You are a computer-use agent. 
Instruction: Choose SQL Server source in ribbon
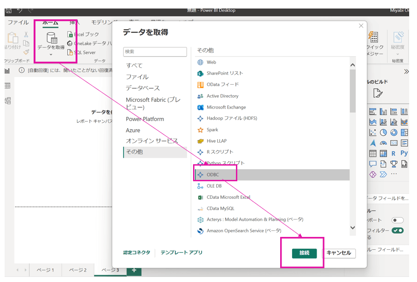pyautogui.click(x=82, y=52)
